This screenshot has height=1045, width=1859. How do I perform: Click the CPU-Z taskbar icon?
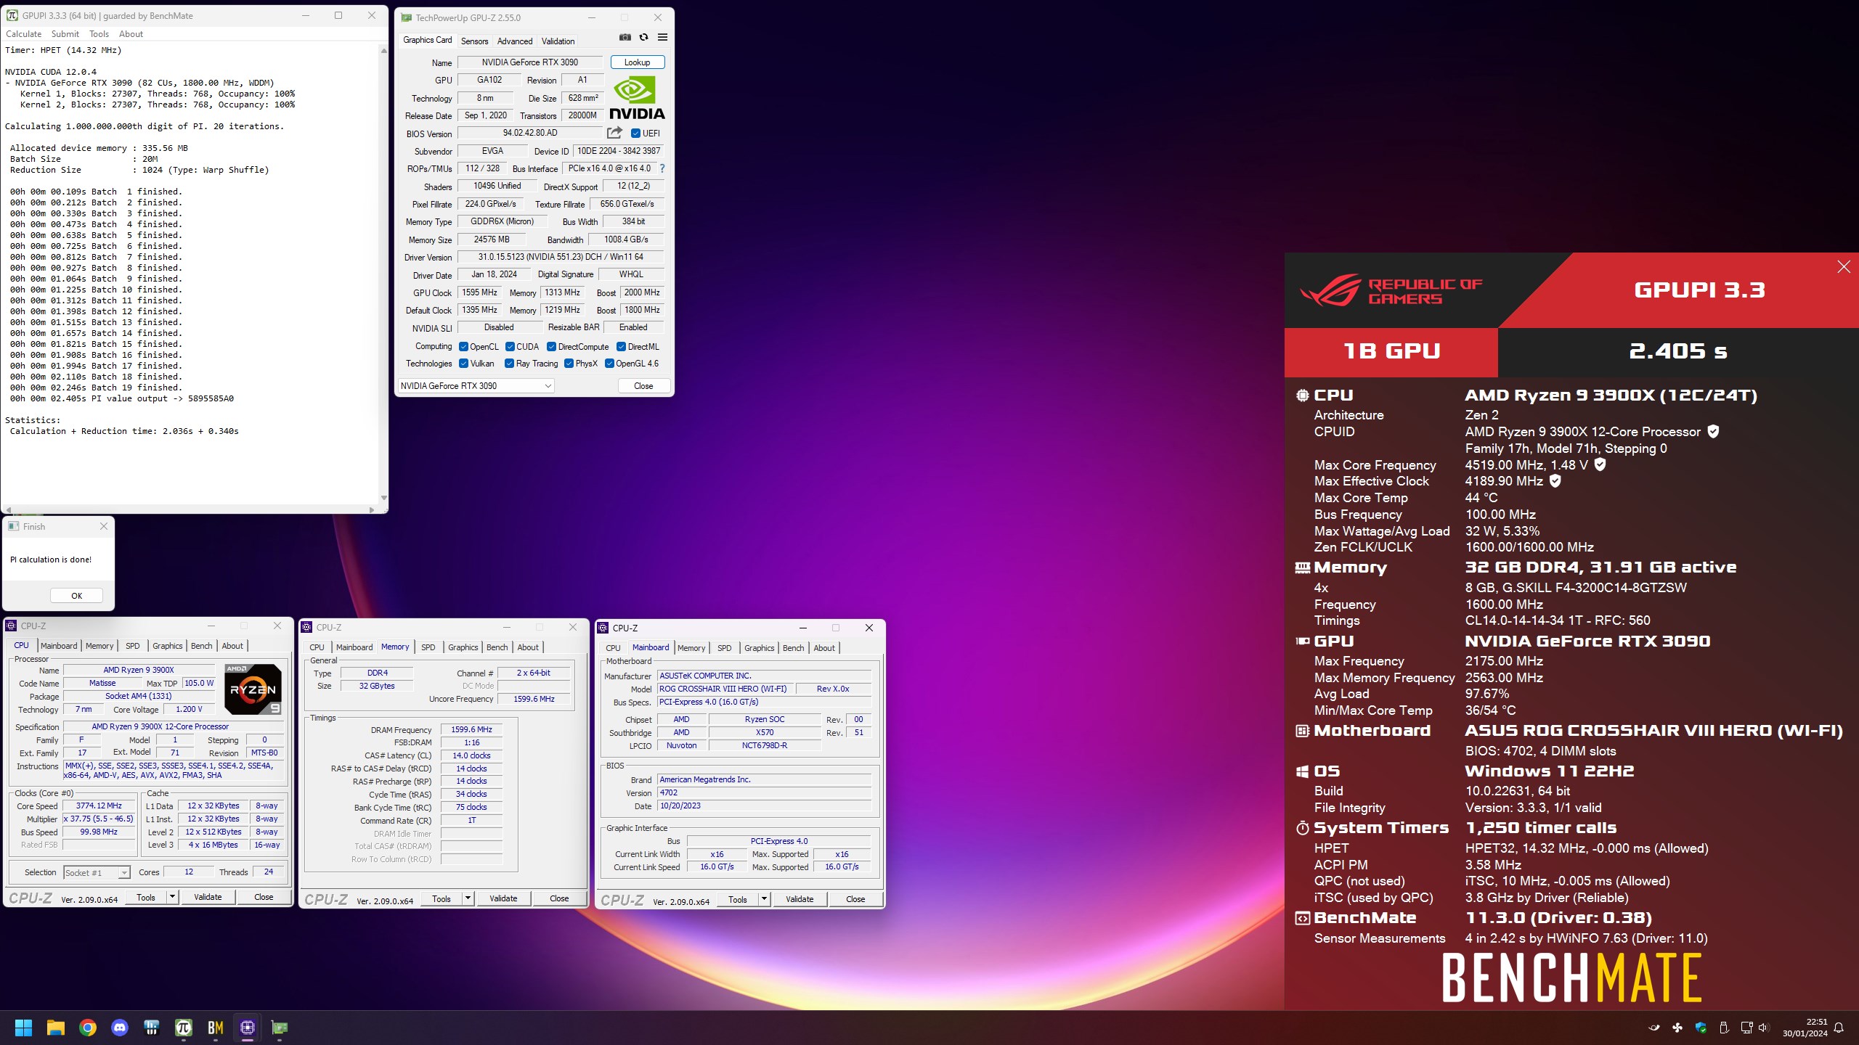[x=248, y=1028]
